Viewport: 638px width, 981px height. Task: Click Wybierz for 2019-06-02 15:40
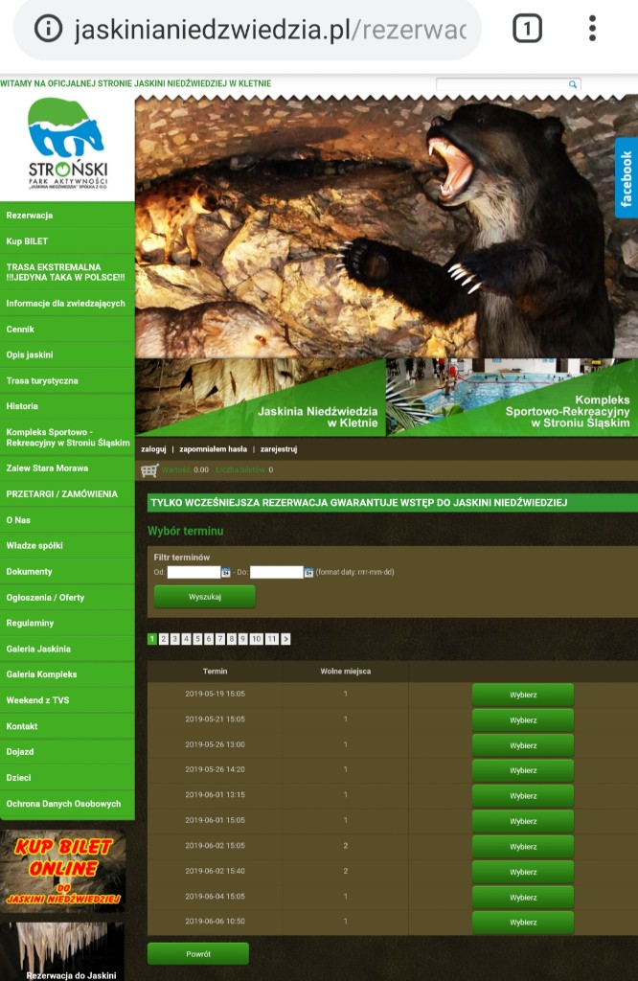(x=523, y=872)
